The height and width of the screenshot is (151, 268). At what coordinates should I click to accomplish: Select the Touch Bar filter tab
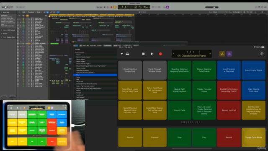pyautogui.click(x=93, y=46)
